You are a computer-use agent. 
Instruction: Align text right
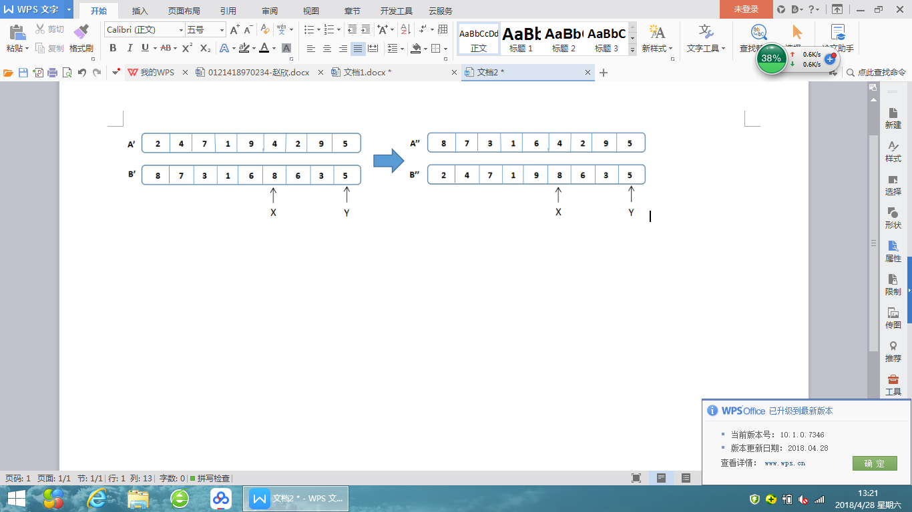click(343, 48)
